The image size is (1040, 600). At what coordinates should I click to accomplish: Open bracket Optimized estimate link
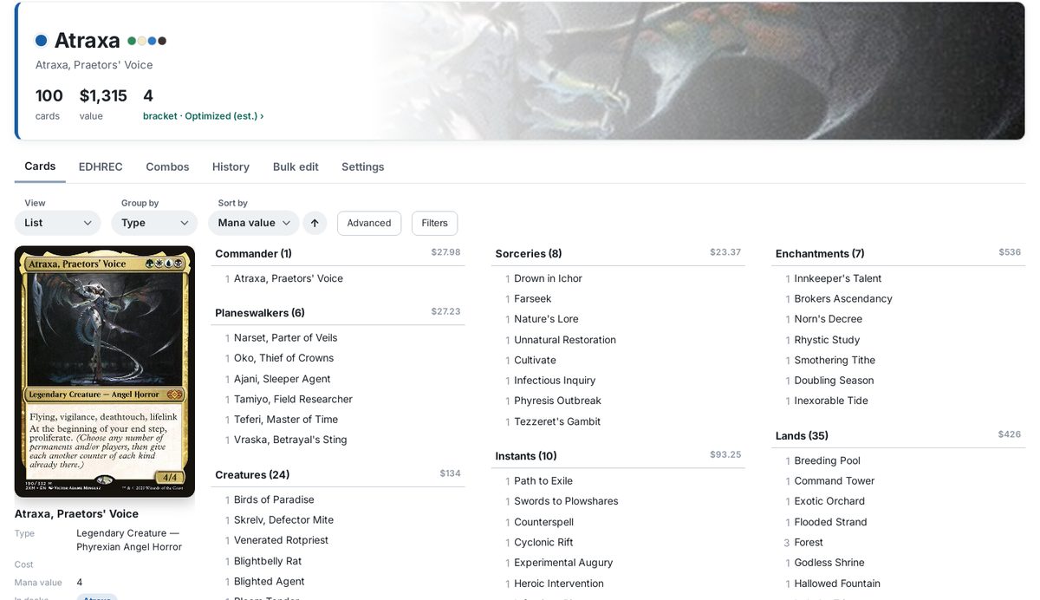pos(204,115)
